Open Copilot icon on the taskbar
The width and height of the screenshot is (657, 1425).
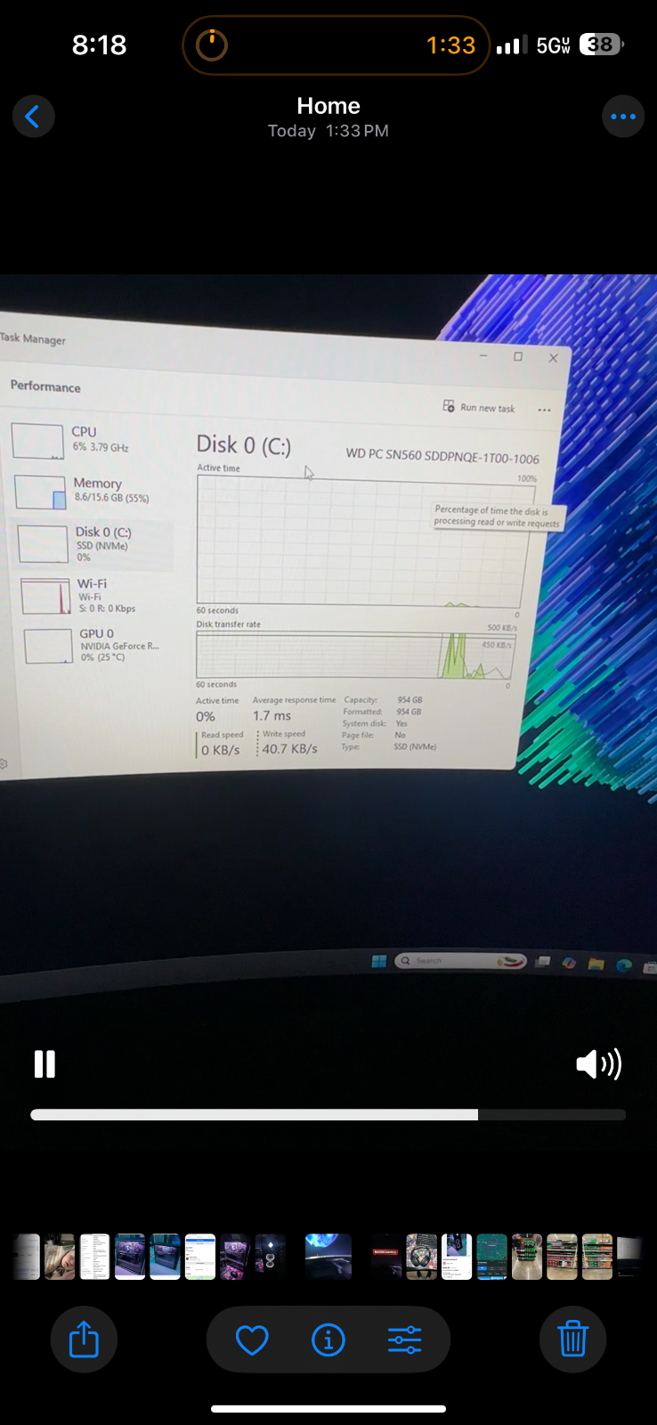click(569, 963)
